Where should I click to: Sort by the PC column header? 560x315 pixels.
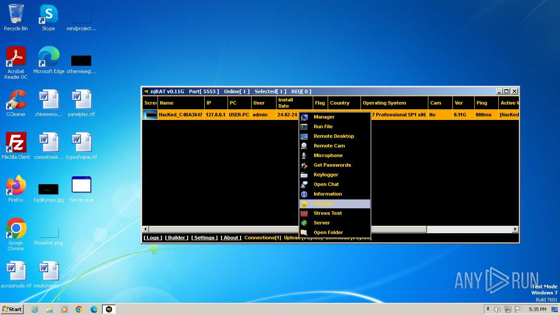[x=239, y=103]
